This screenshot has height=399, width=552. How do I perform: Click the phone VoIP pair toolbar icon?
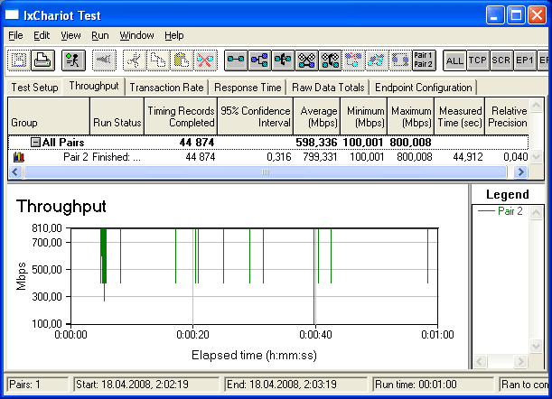point(331,60)
